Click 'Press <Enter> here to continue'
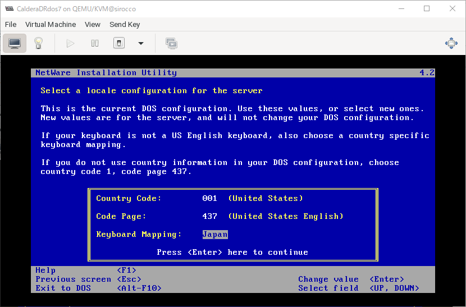Viewport: 466px width, 307px height. (x=232, y=253)
